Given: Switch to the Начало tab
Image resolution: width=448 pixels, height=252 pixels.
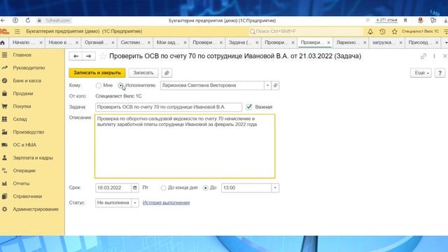Looking at the screenshot, I should click(23, 42).
